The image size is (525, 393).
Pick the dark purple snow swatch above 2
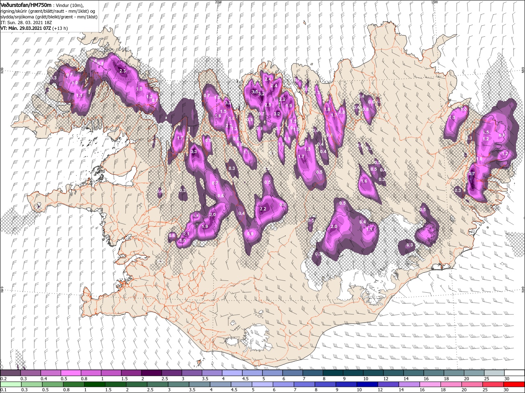pyautogui.click(x=151, y=373)
